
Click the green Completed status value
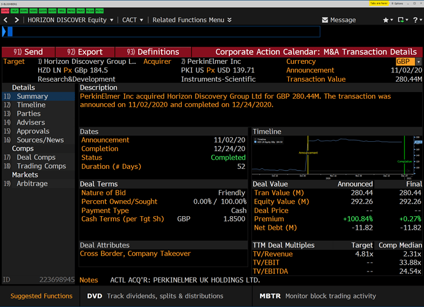pyautogui.click(x=228, y=158)
